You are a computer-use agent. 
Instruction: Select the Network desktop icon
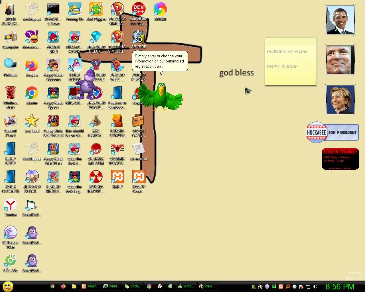11,67
